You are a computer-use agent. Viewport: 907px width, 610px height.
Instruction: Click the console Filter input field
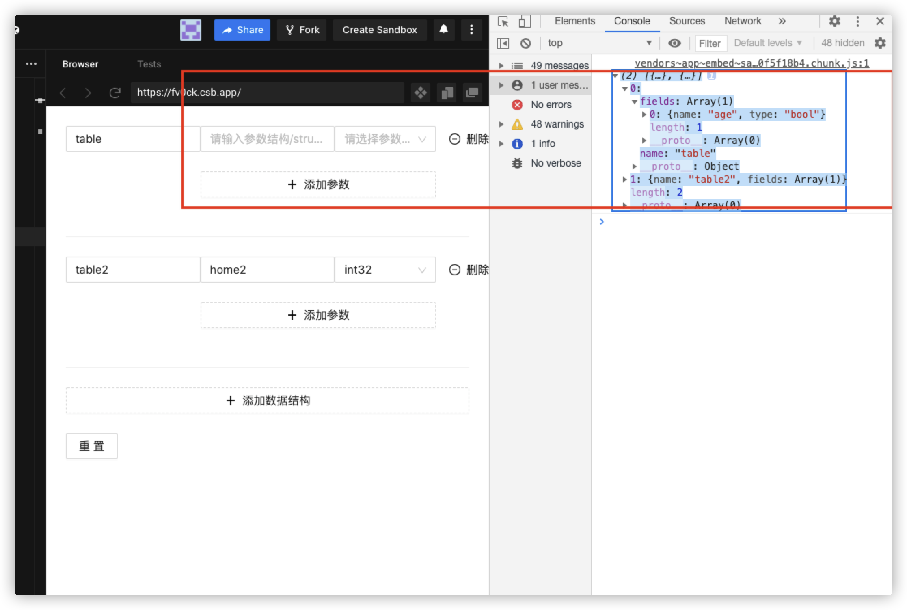[x=710, y=43]
